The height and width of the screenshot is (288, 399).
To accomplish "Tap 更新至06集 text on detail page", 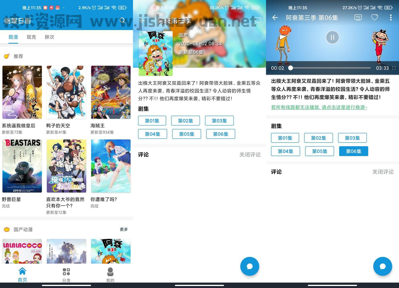I will pos(191,52).
